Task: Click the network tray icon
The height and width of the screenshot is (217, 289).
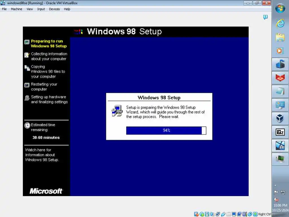Action: [283, 192]
